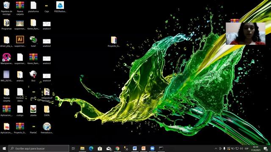Switch to PowerPoint on the taskbar
The width and height of the screenshot is (271, 152).
[x=144, y=148]
